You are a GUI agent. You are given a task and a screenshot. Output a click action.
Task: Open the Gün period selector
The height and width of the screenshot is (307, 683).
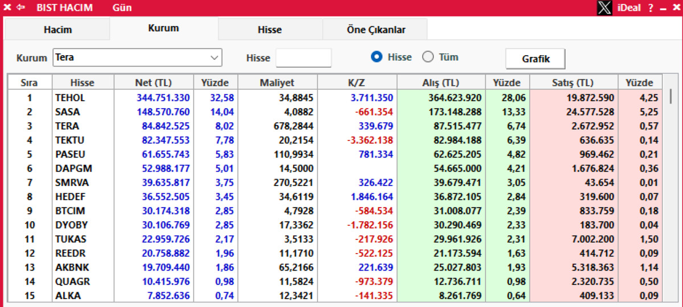click(x=122, y=8)
